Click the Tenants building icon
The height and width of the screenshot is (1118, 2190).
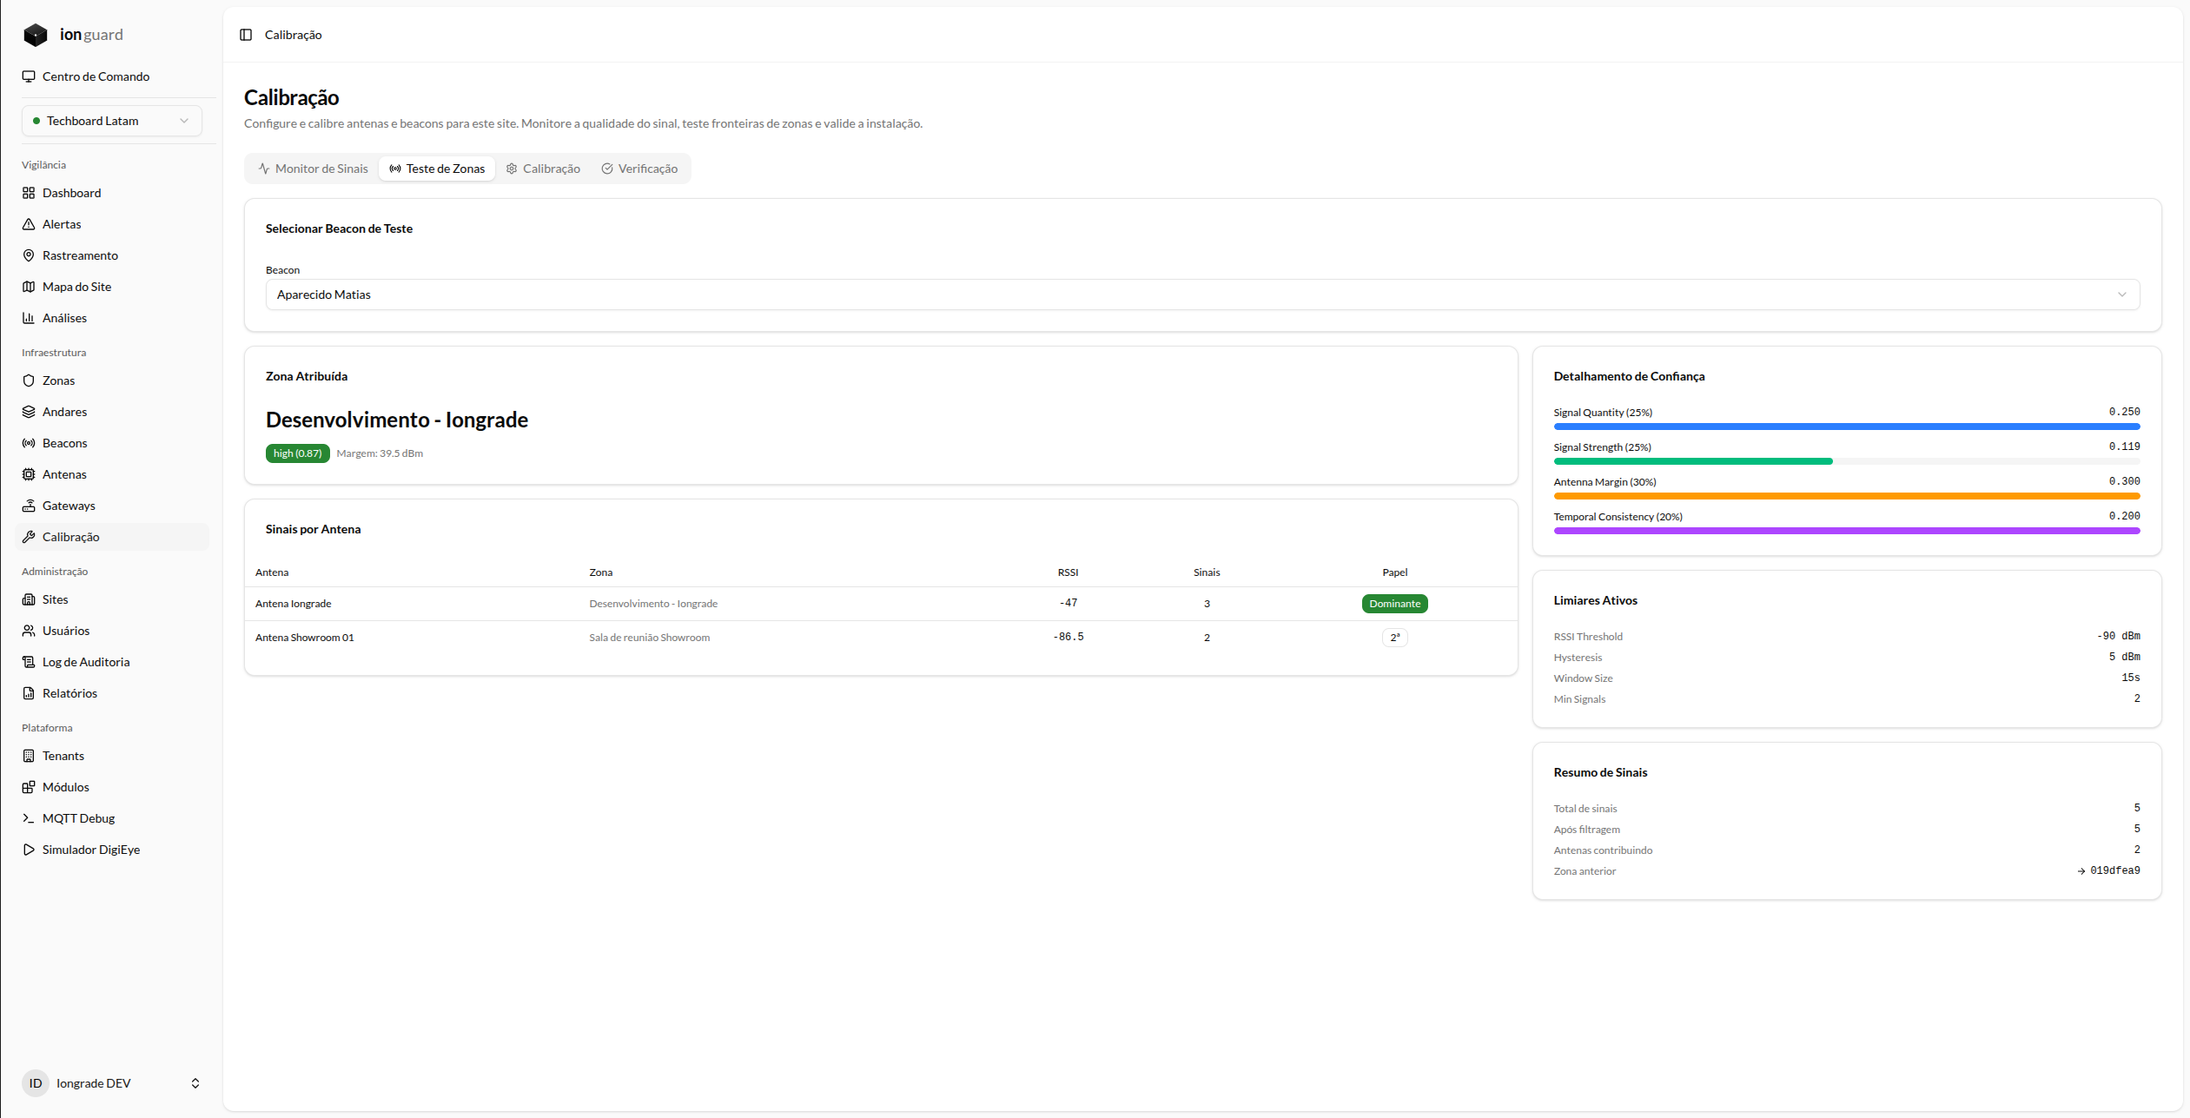(29, 756)
